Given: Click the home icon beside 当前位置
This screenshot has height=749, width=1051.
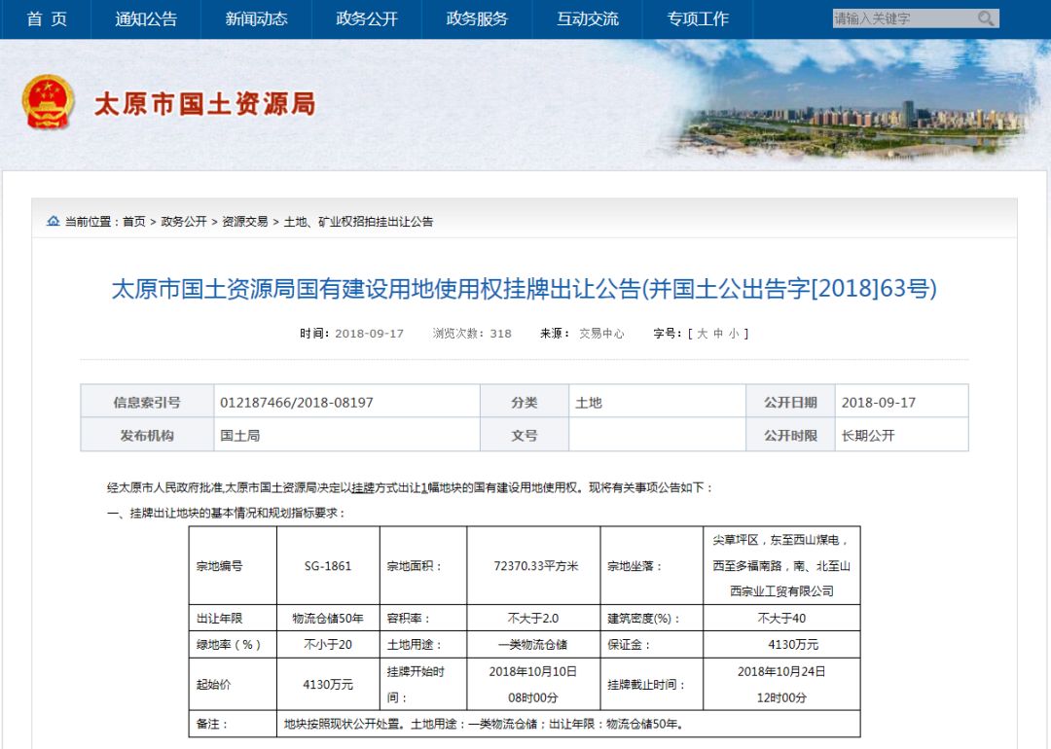Looking at the screenshot, I should pos(53,221).
